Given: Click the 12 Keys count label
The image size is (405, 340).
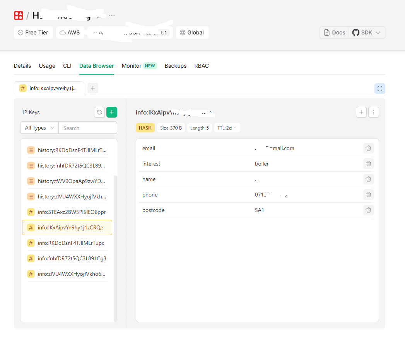Looking at the screenshot, I should tap(31, 113).
